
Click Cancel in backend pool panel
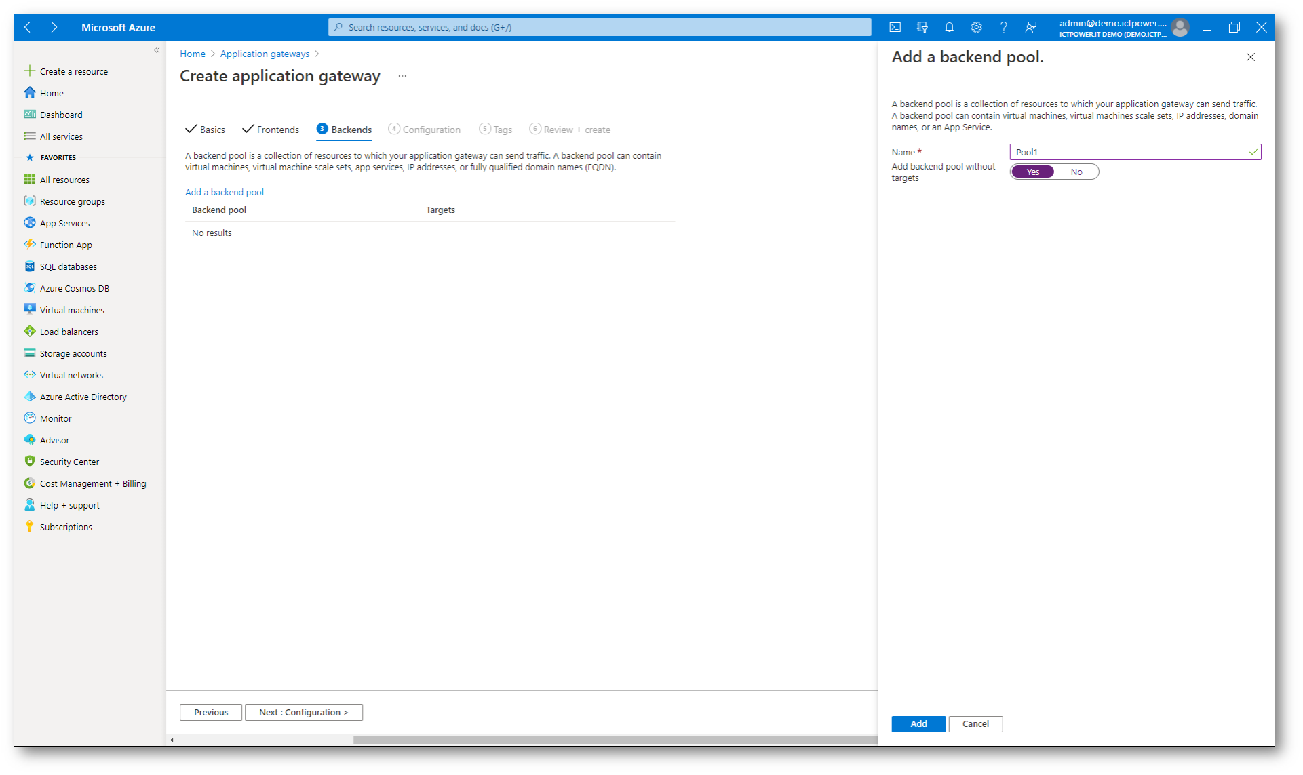coord(975,723)
